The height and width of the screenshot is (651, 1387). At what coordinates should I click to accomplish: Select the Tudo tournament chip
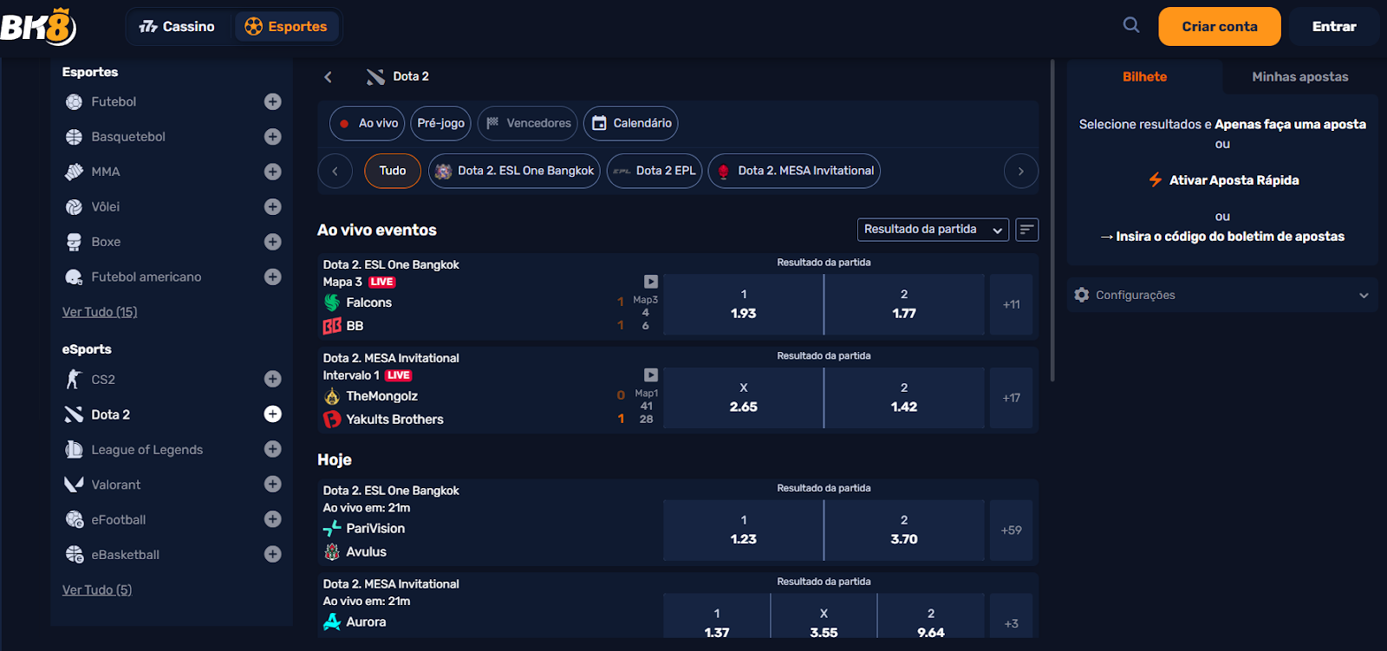point(393,171)
